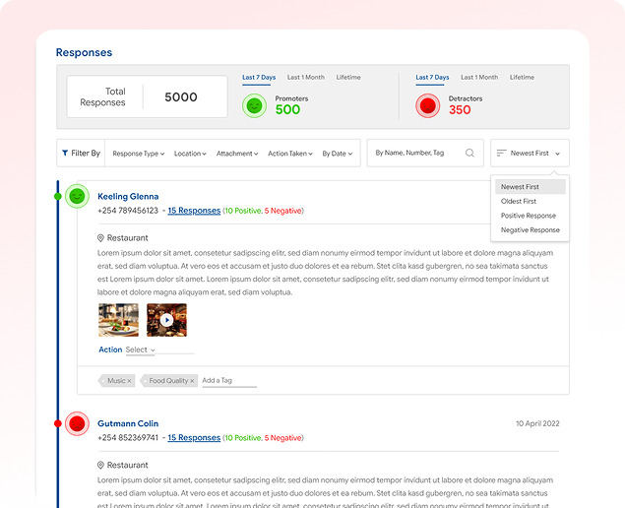The height and width of the screenshot is (508, 625).
Task: Click the Filter By funnel icon
Action: click(x=65, y=153)
